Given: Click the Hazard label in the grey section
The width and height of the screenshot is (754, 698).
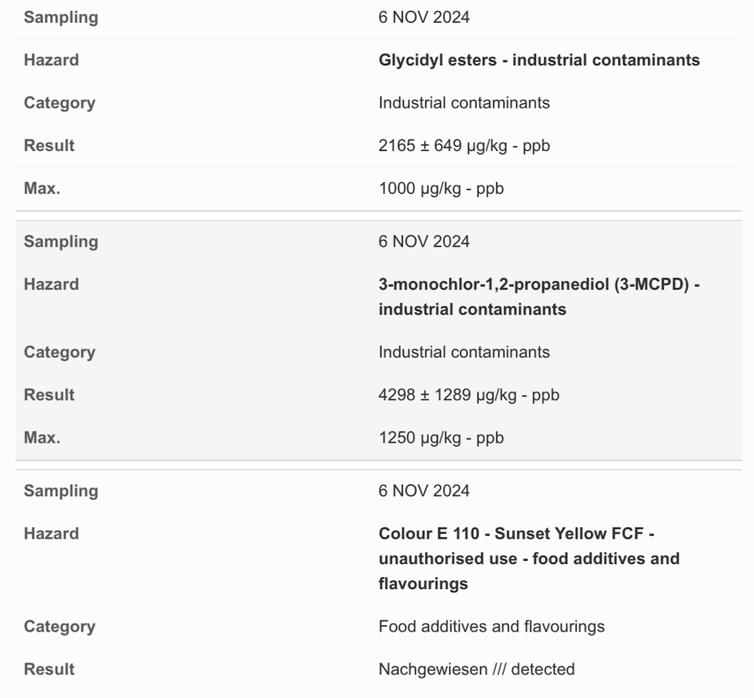Looking at the screenshot, I should coord(51,284).
